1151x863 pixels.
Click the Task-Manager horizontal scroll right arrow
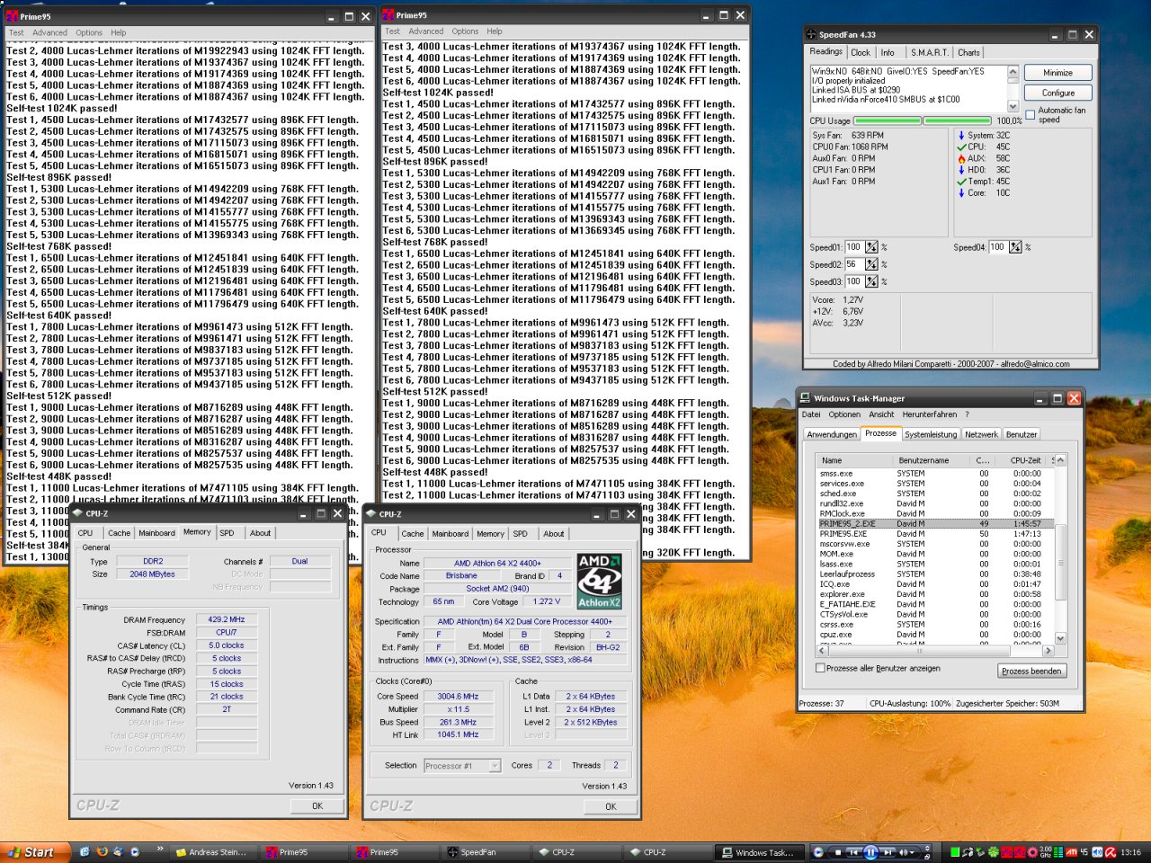[1048, 651]
